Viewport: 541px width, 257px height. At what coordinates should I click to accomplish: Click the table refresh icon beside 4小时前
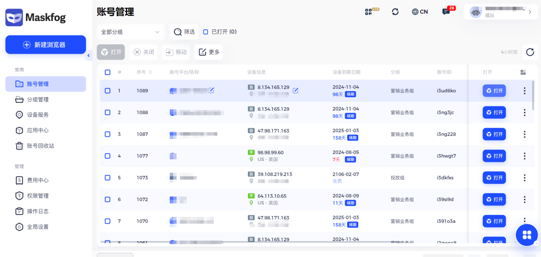[529, 52]
